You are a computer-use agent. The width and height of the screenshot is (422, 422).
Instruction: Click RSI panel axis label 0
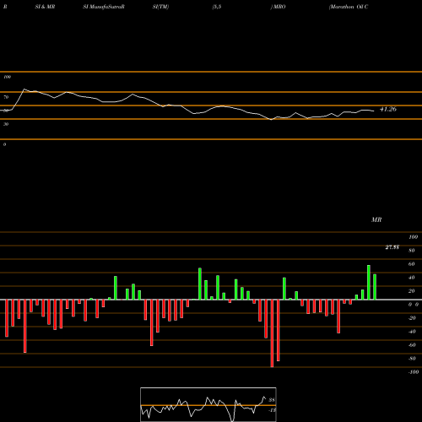click(4, 144)
